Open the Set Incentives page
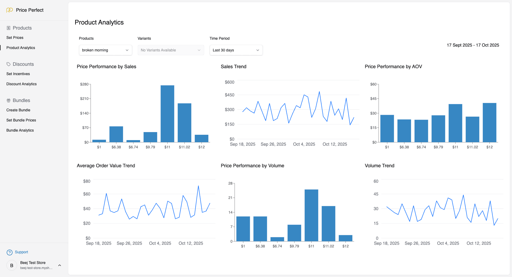 pyautogui.click(x=18, y=74)
